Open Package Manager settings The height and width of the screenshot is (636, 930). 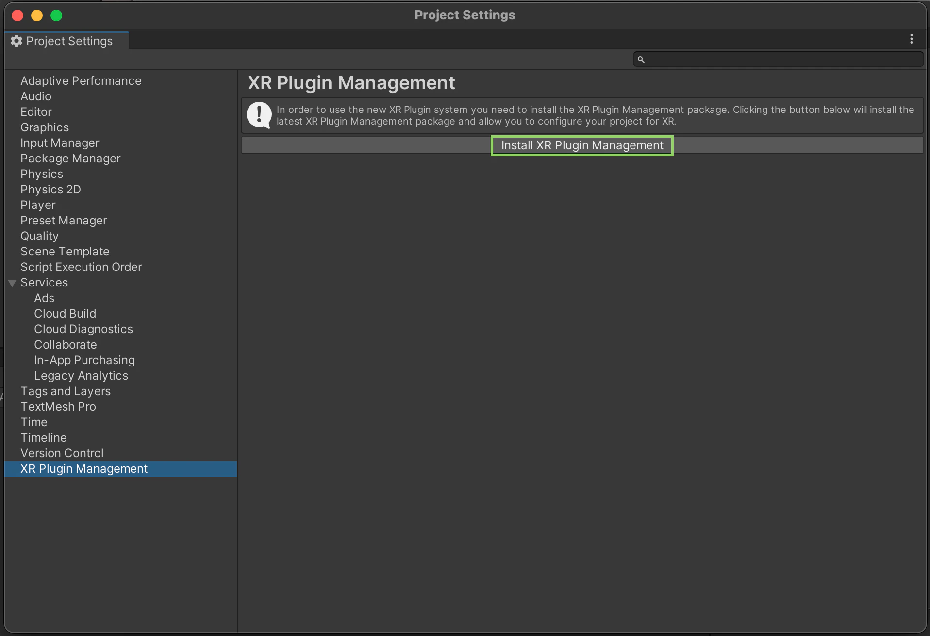(x=70, y=159)
